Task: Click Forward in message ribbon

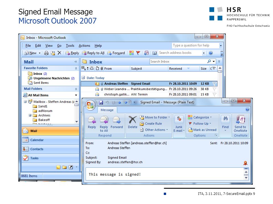Action: (x=117, y=122)
